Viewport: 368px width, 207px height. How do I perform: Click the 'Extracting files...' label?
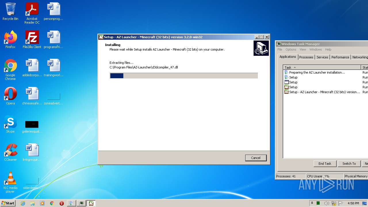pos(121,63)
